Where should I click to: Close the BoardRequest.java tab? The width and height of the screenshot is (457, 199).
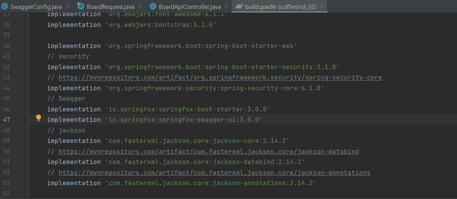pos(140,7)
